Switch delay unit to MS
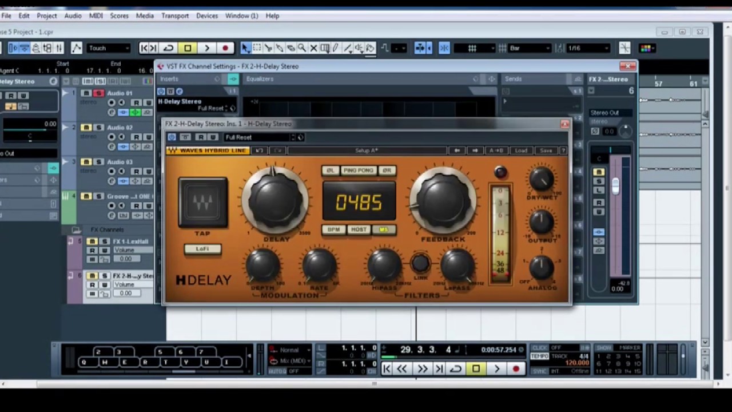Screen dimensions: 732x412 coord(383,229)
